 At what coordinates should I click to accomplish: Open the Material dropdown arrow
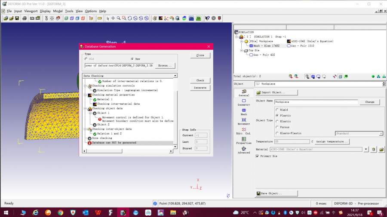coord(366,150)
